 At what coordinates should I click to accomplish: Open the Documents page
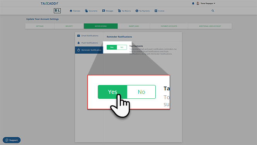pyautogui.click(x=91, y=11)
